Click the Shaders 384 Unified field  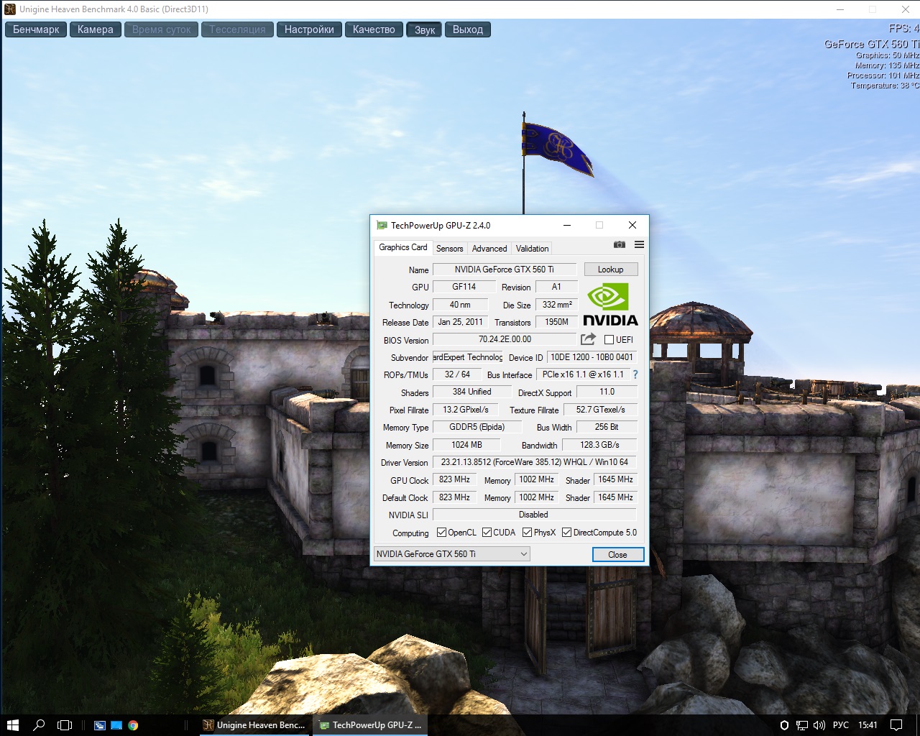coord(471,392)
